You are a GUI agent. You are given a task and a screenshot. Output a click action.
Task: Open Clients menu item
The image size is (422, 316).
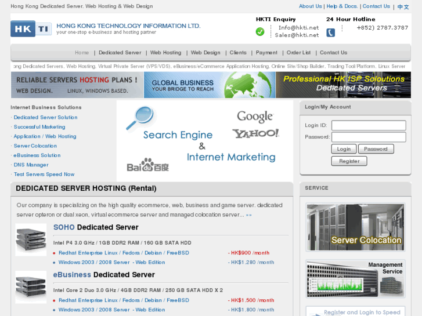[238, 53]
